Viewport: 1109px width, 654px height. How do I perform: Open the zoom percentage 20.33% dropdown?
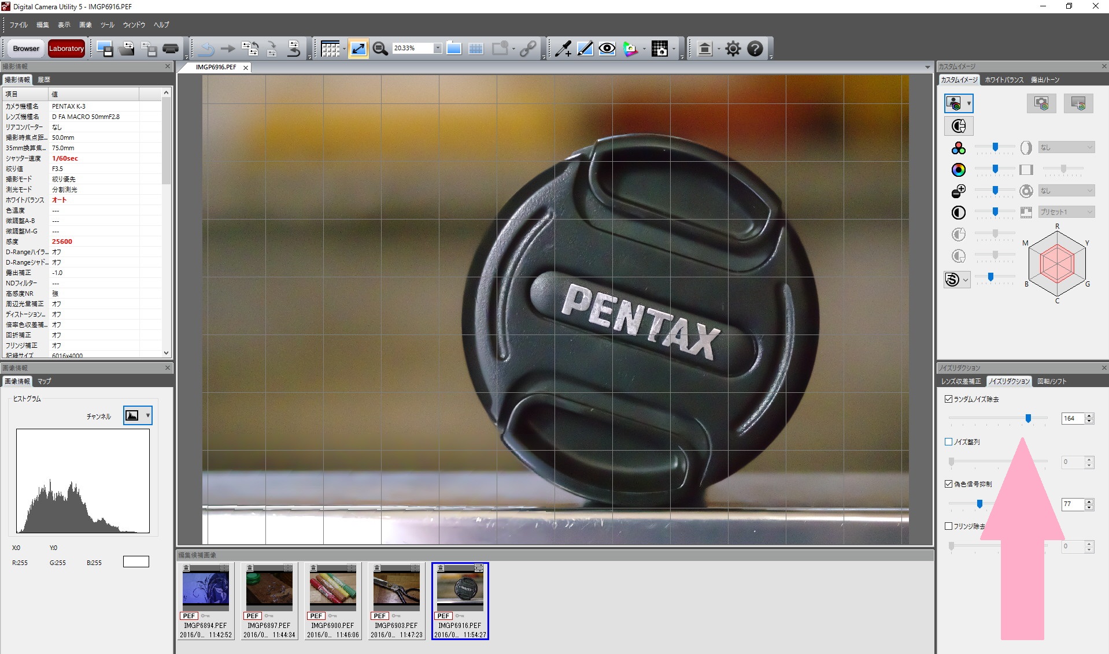coord(437,49)
